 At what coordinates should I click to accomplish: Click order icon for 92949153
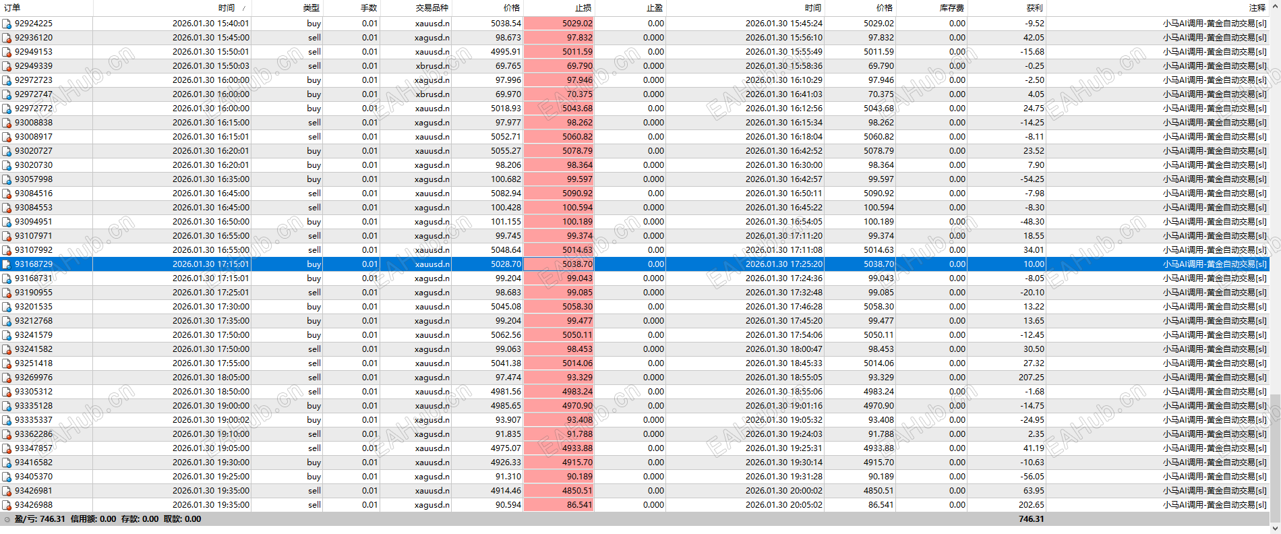click(x=7, y=52)
